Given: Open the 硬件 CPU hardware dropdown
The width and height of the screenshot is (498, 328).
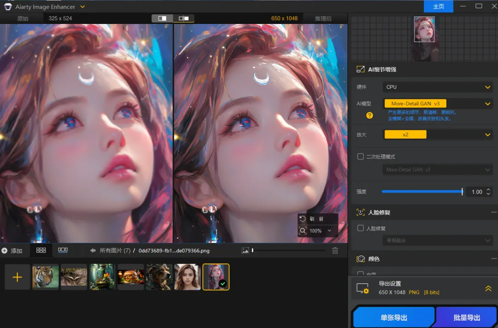Looking at the screenshot, I should 438,87.
